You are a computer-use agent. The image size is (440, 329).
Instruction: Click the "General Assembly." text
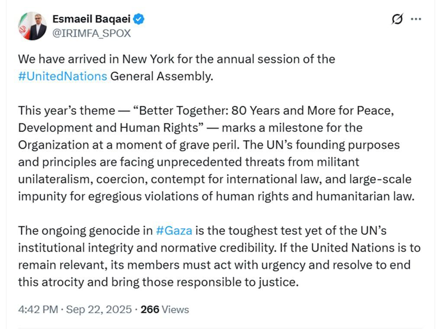162,76
